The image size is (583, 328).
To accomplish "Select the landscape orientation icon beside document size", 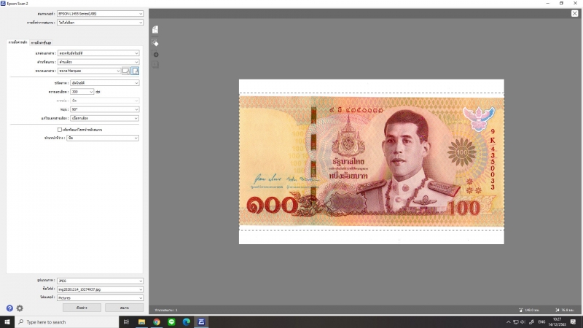I will click(126, 71).
